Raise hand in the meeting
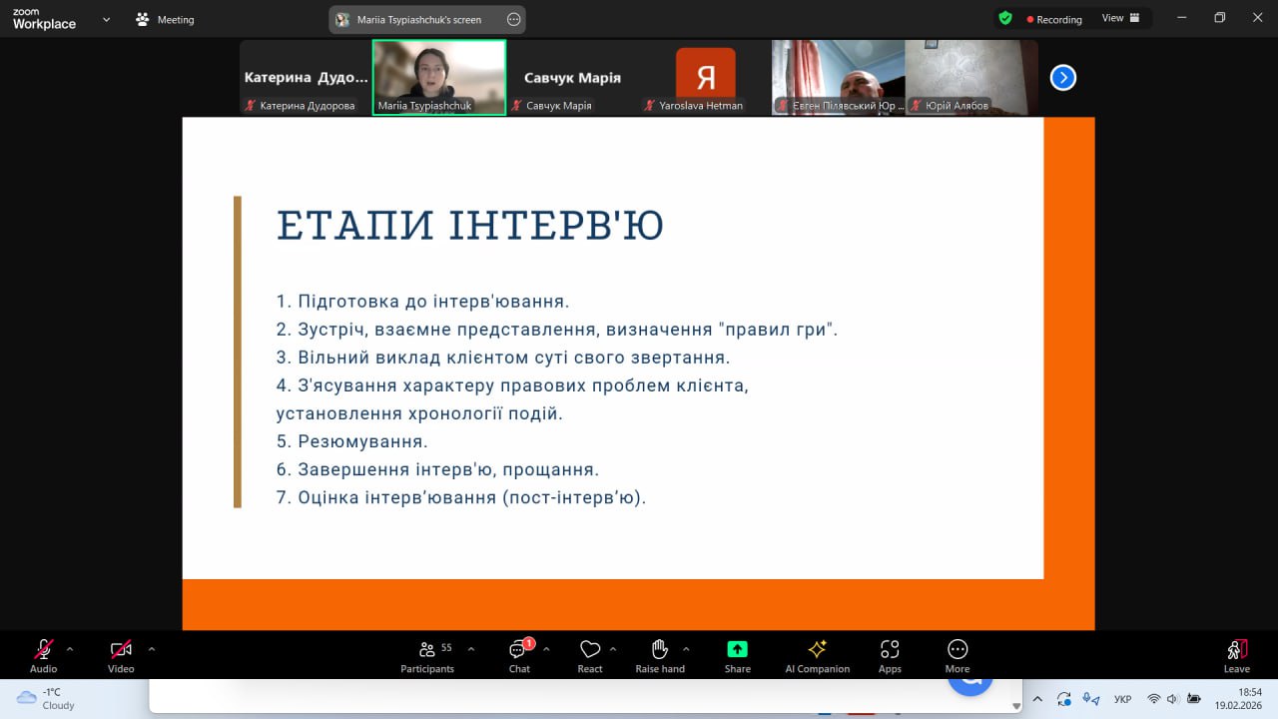 click(659, 655)
